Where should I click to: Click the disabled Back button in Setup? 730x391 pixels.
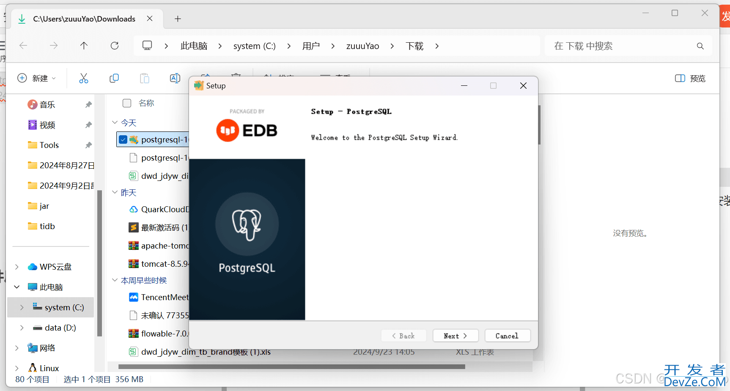pyautogui.click(x=403, y=336)
